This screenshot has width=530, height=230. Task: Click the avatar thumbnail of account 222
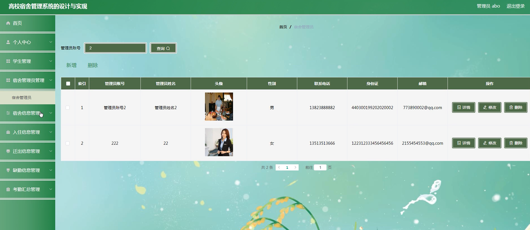(219, 142)
